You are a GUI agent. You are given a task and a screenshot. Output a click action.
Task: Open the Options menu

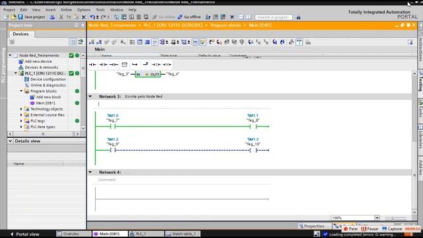[84, 10]
